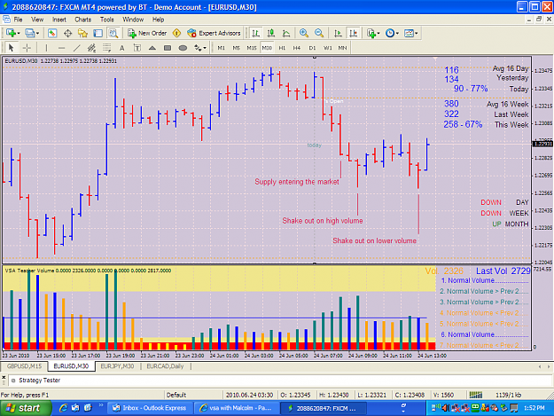Select the H4 timeframe
The image size is (554, 416).
pos(297,48)
